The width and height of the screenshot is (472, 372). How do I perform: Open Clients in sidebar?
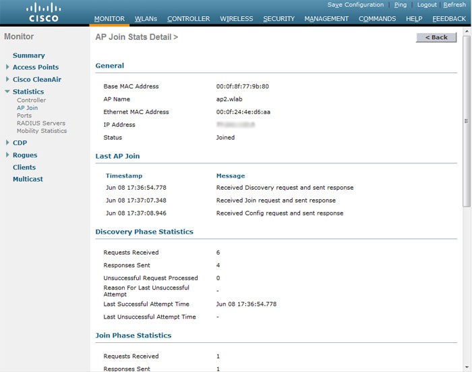[x=24, y=167]
